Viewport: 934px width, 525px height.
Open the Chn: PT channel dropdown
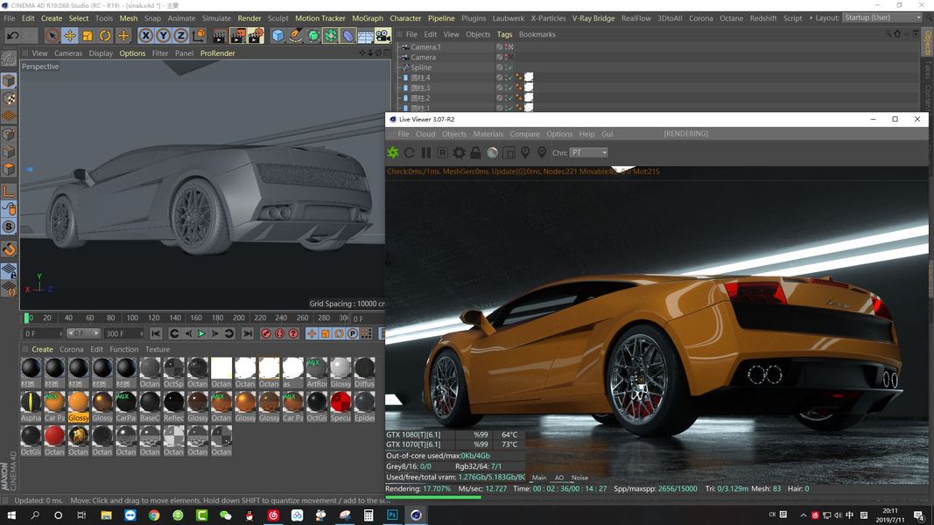(588, 153)
